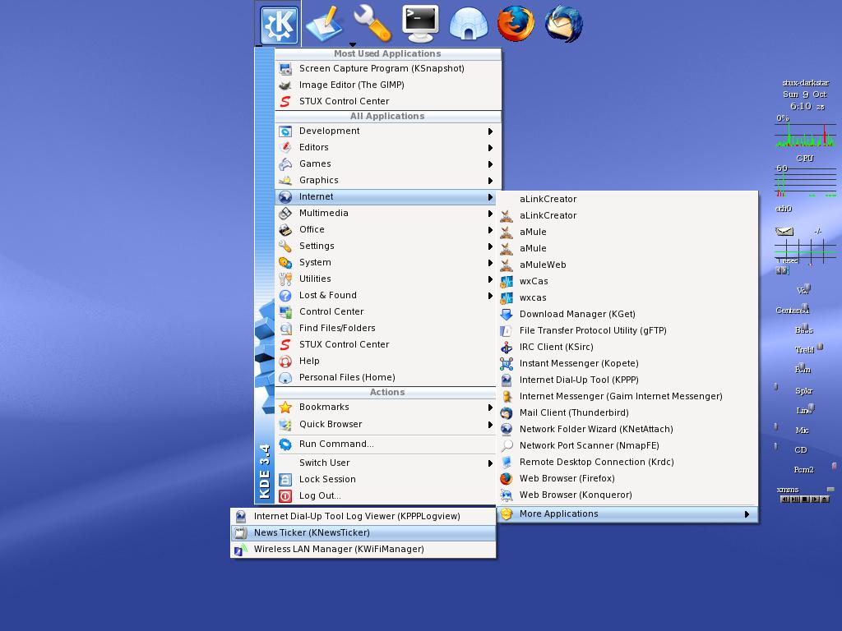
Task: Click the CPU usage graph
Action: click(805, 135)
